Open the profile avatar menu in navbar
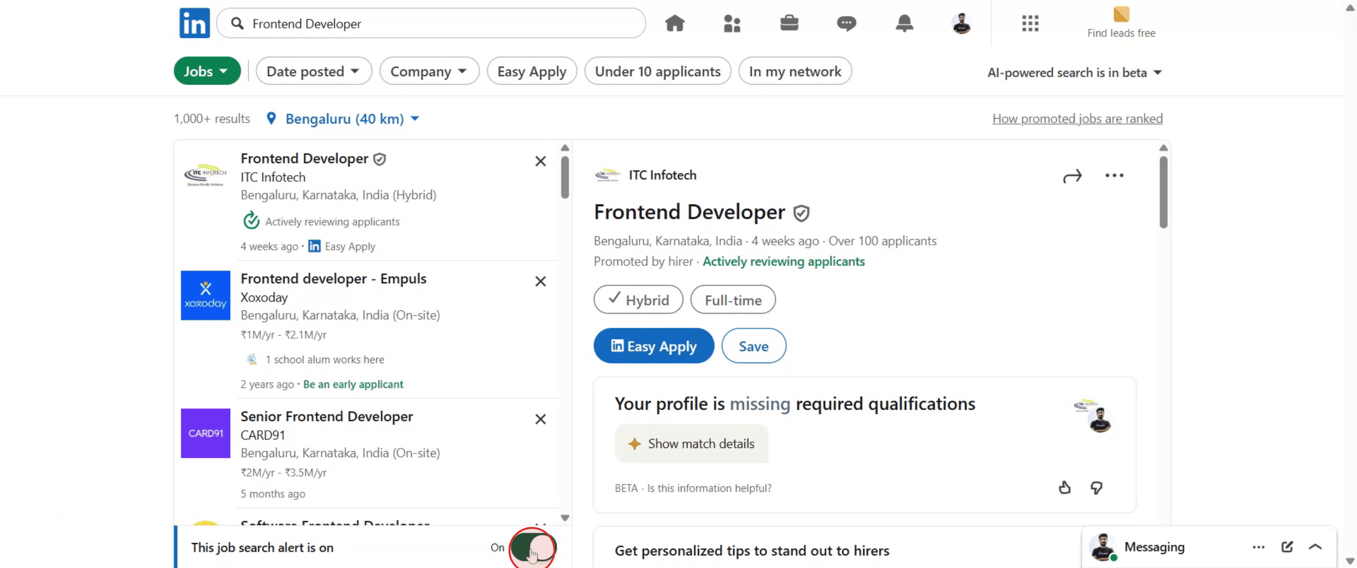The image size is (1357, 568). point(961,23)
